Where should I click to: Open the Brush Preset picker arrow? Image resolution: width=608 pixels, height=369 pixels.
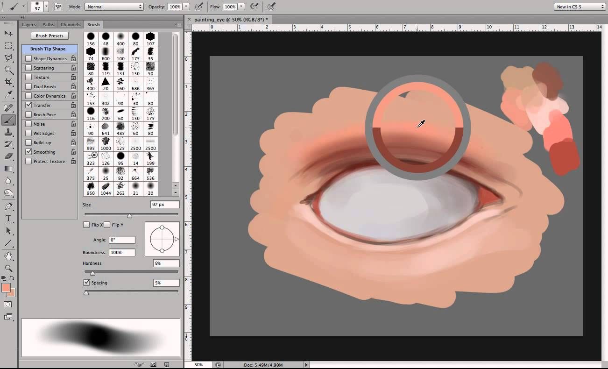[x=46, y=7]
